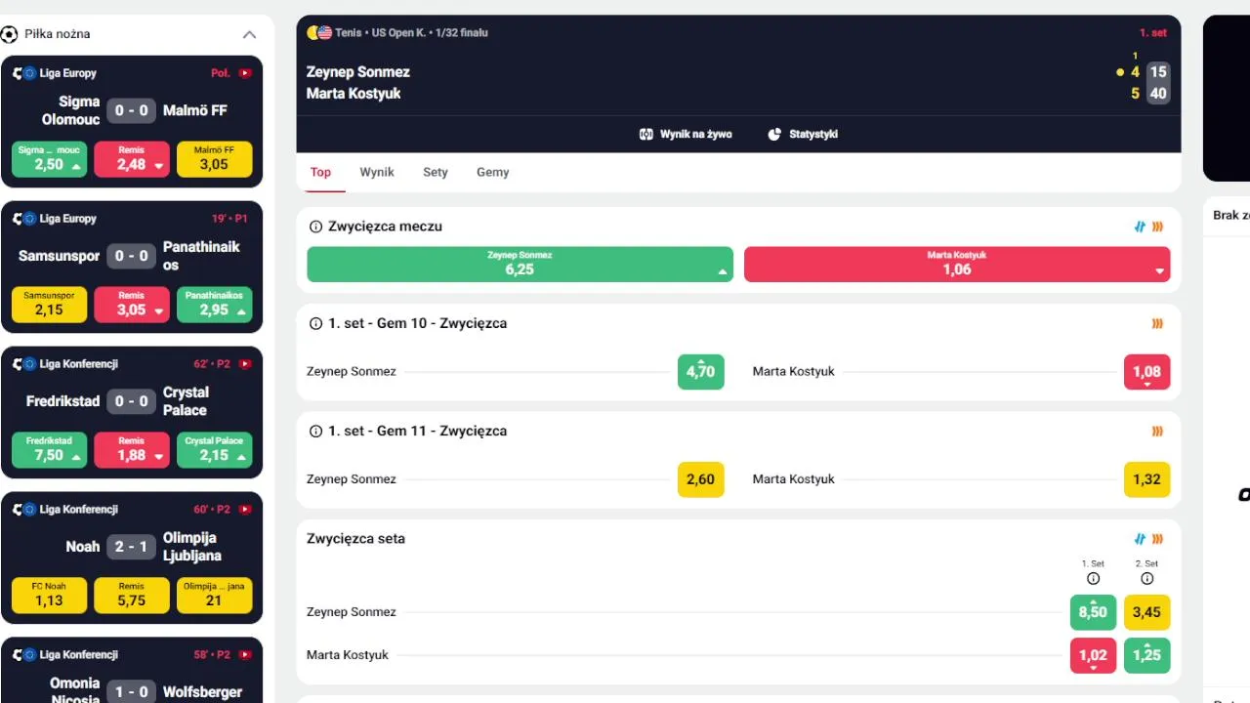The width and height of the screenshot is (1250, 703).
Task: Click Zeynep Sonmez name in scoreboard
Action: tap(358, 72)
